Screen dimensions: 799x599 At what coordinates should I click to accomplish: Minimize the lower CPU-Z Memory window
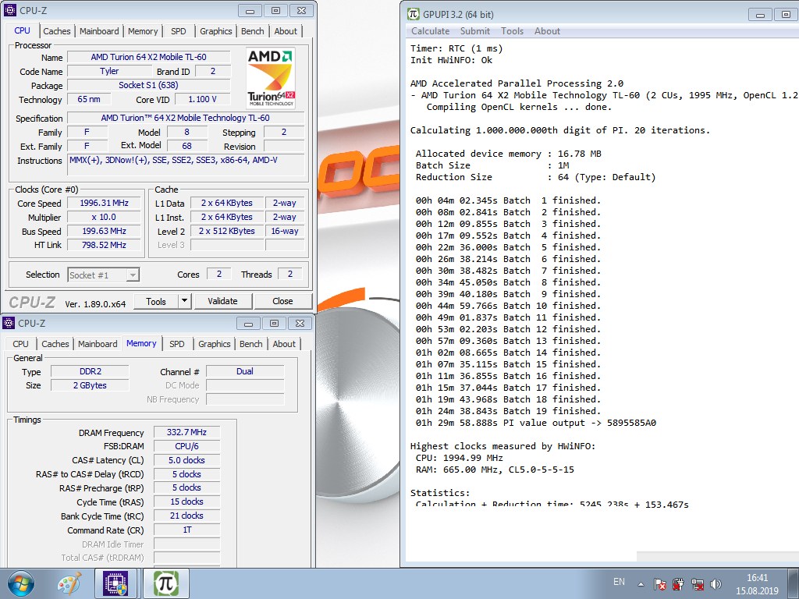248,324
